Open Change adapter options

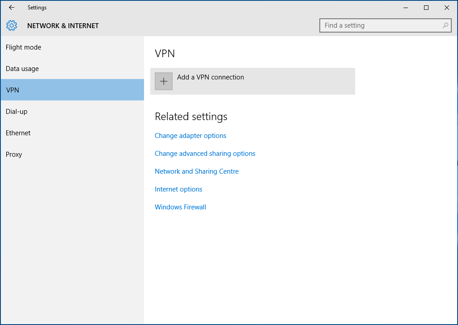pyautogui.click(x=190, y=135)
